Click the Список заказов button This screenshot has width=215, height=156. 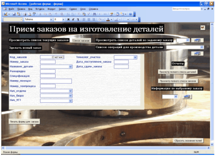click(x=81, y=41)
